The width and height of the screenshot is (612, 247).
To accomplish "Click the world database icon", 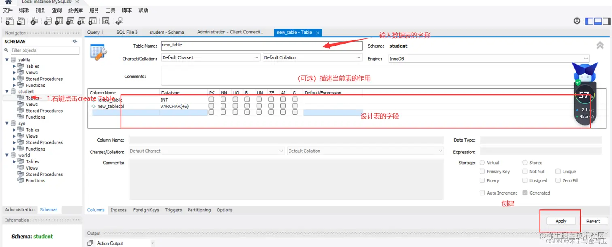I will [13, 155].
